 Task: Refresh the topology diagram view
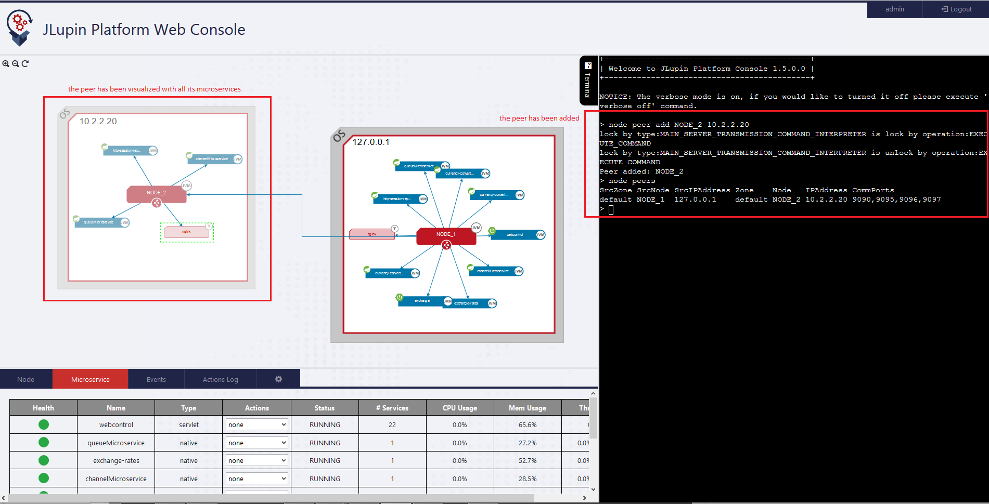coord(25,64)
